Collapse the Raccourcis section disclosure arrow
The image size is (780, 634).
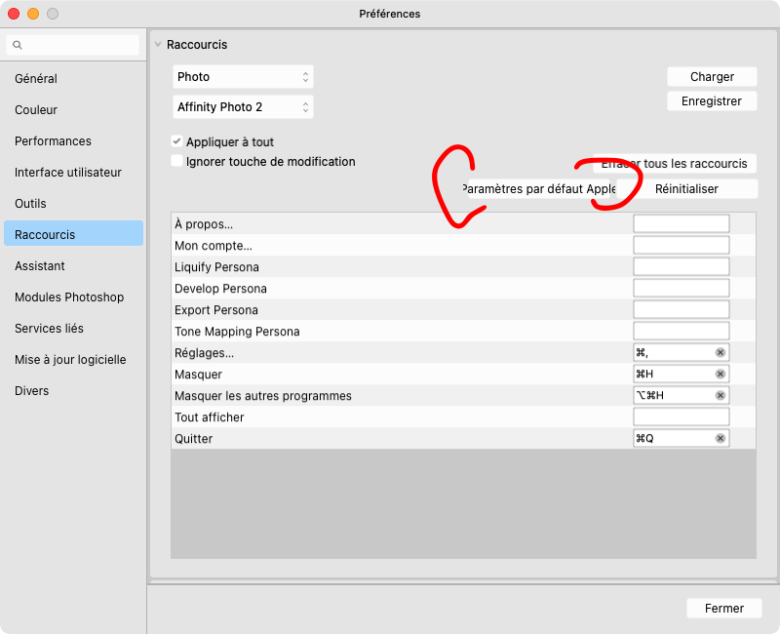(159, 44)
